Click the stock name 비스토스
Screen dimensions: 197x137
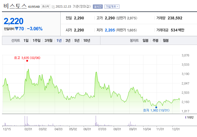point(15,6)
